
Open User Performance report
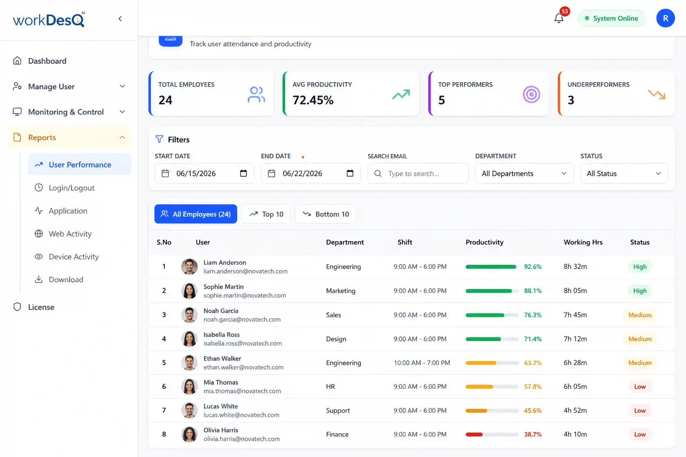tap(79, 165)
